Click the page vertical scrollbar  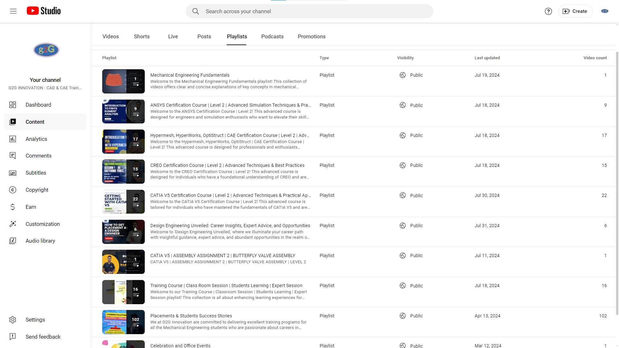(617, 183)
